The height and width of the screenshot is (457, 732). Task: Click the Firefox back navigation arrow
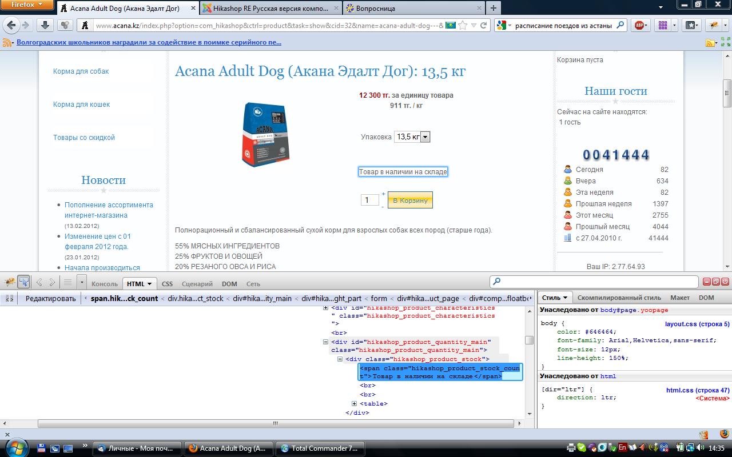[x=11, y=25]
